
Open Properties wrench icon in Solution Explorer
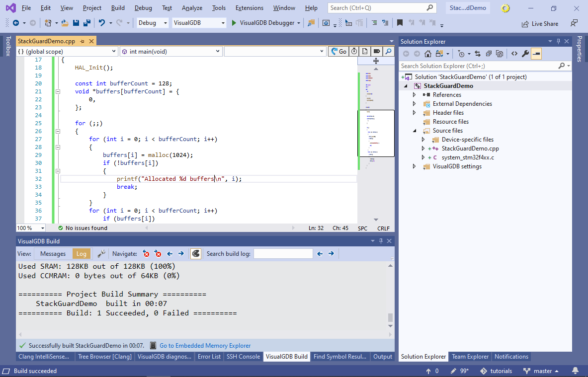(525, 54)
